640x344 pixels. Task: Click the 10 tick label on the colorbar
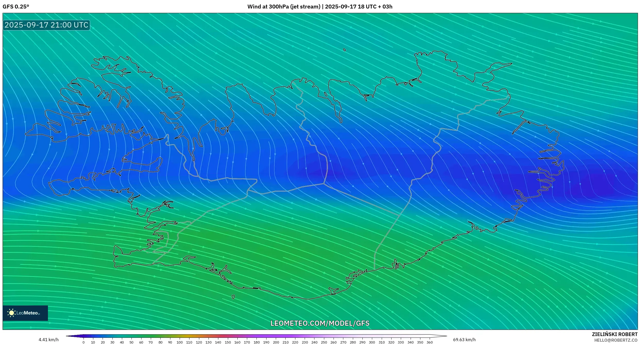click(93, 342)
